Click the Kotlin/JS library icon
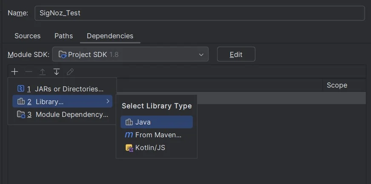Screen dimensions: 371x184 point(129,148)
